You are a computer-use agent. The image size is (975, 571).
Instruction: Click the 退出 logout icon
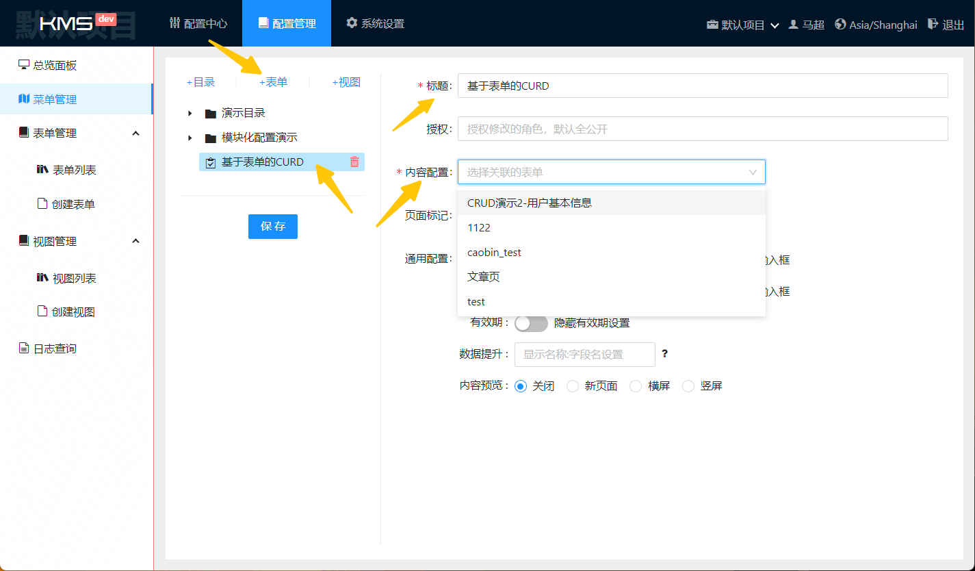pos(933,24)
